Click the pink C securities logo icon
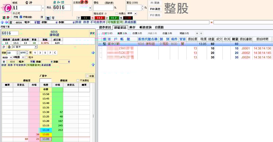The height and width of the screenshot is (142, 273). pyautogui.click(x=6, y=7)
